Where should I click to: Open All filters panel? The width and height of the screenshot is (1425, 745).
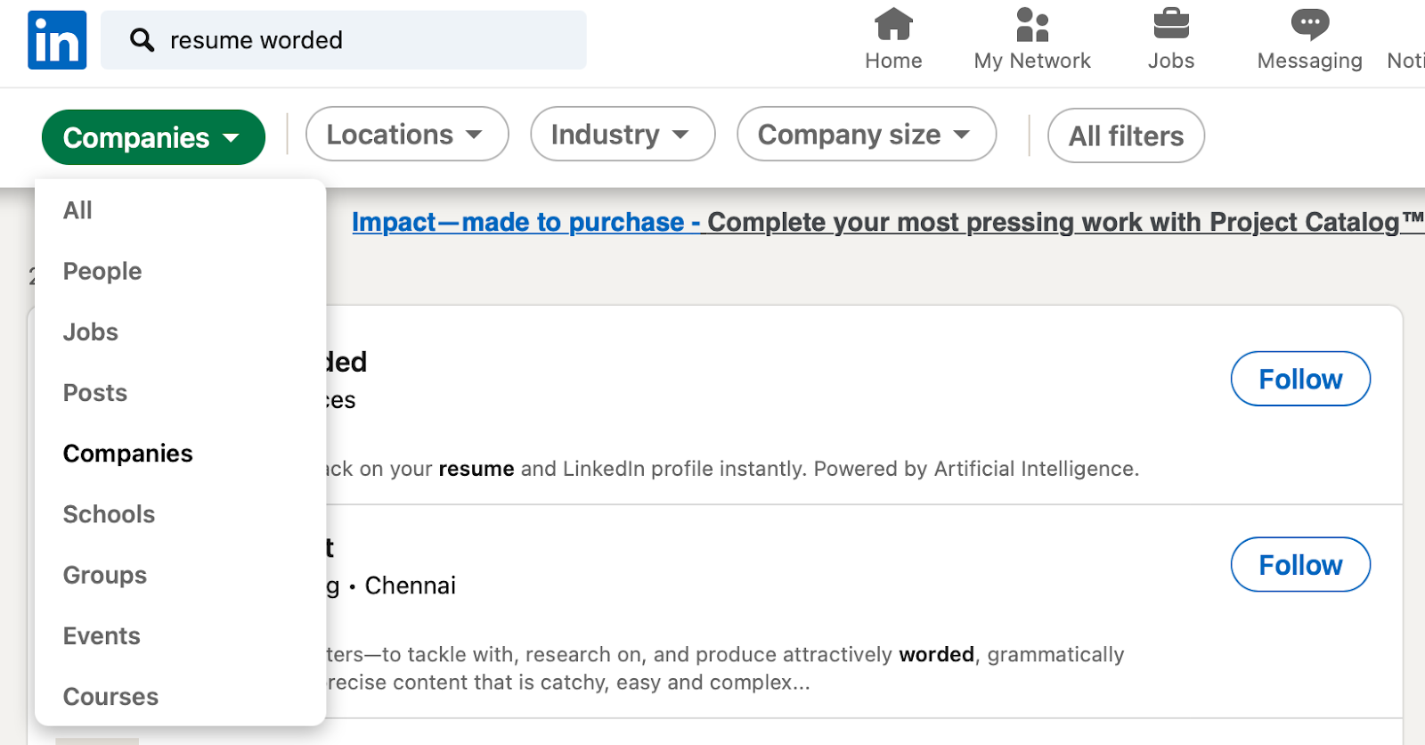click(1126, 135)
